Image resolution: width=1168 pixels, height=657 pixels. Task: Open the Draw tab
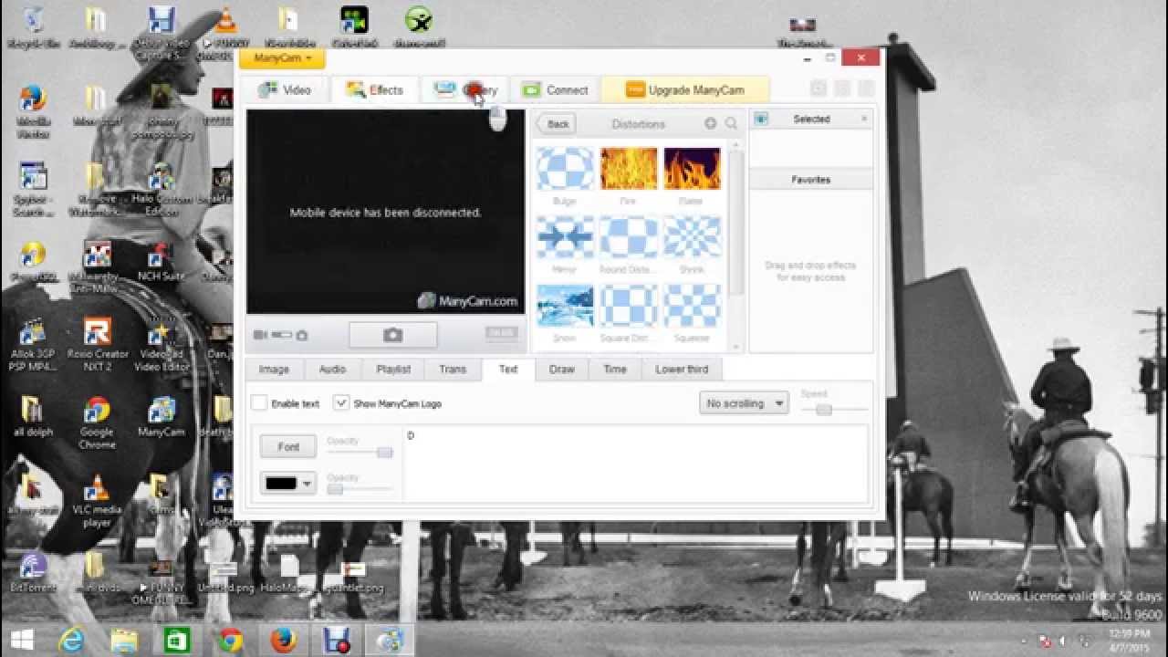562,369
